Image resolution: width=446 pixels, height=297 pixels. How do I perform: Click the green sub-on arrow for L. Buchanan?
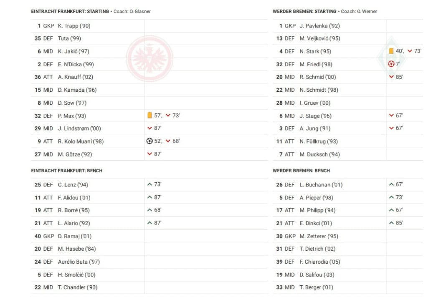(391, 184)
